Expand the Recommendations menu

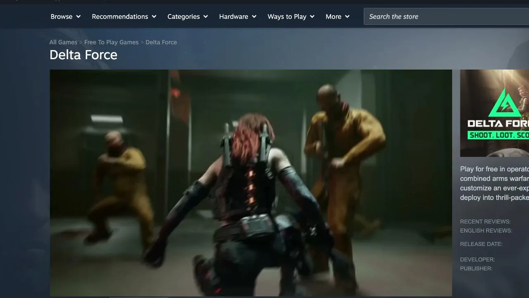pos(124,17)
